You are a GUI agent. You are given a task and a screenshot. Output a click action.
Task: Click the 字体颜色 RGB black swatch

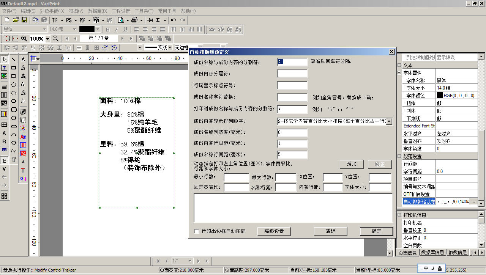coord(440,96)
